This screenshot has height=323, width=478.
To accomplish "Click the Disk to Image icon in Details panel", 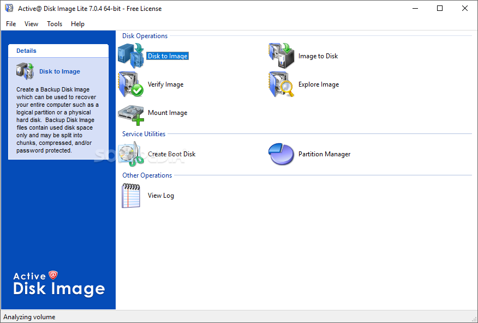I will click(25, 71).
